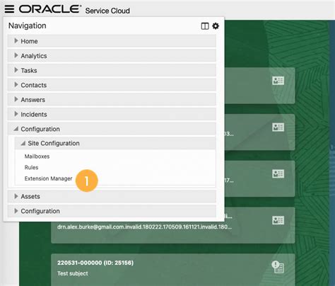335x286 pixels.
Task: Open the Extension Manager link
Action: point(48,178)
